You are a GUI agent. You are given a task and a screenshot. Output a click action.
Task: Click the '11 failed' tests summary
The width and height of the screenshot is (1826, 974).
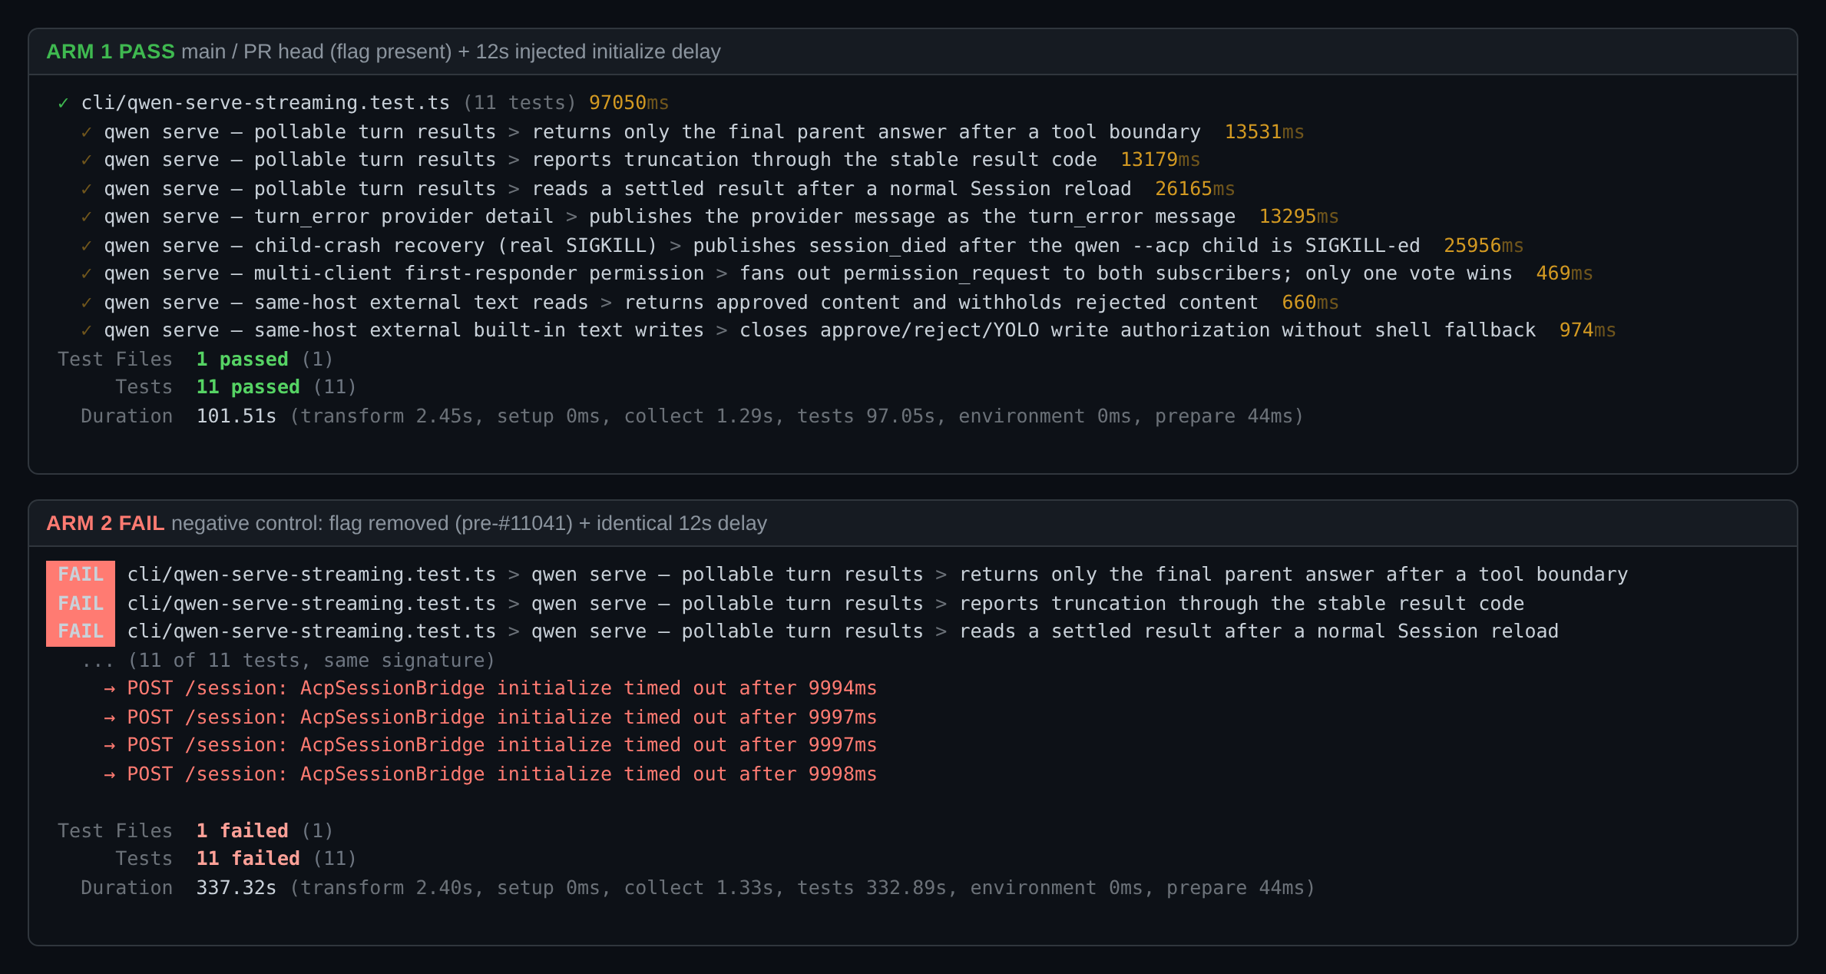(x=248, y=859)
